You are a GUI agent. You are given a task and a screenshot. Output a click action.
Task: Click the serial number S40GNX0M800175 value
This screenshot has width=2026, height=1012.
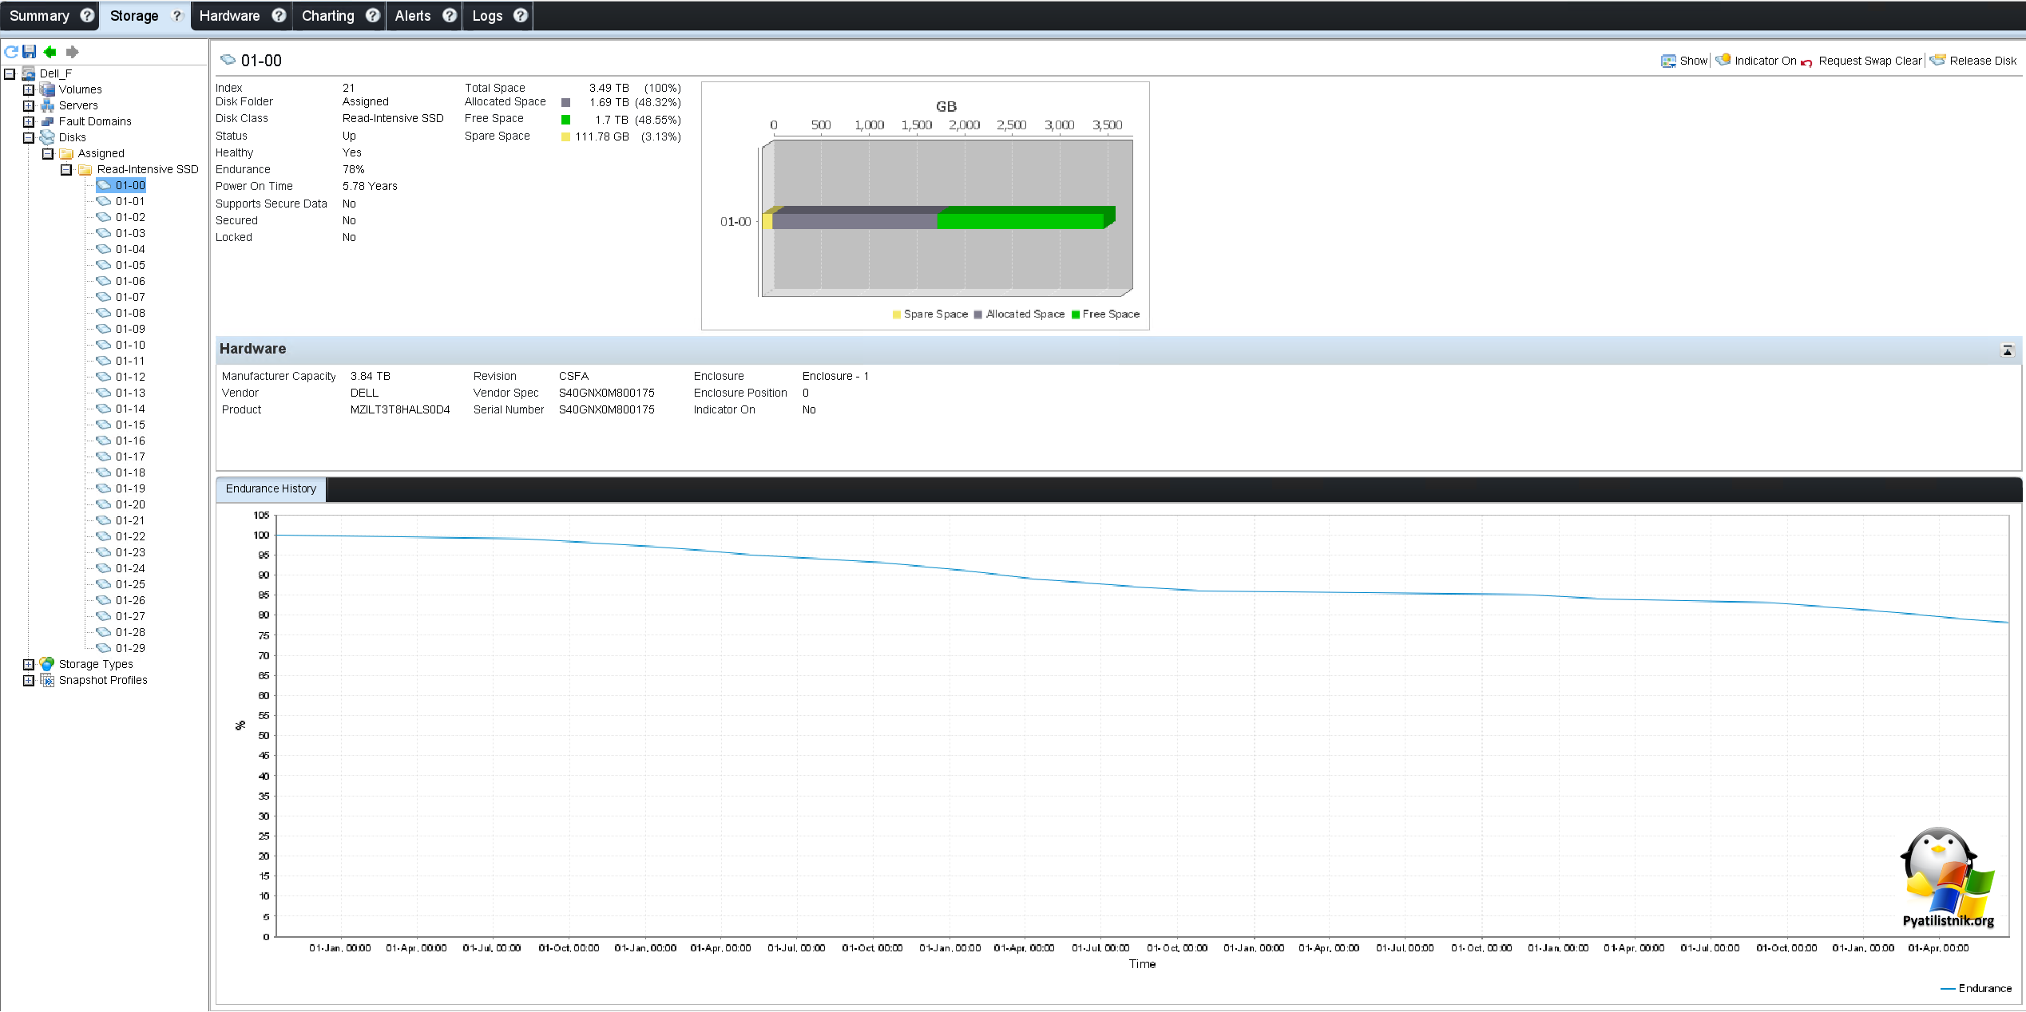[606, 410]
